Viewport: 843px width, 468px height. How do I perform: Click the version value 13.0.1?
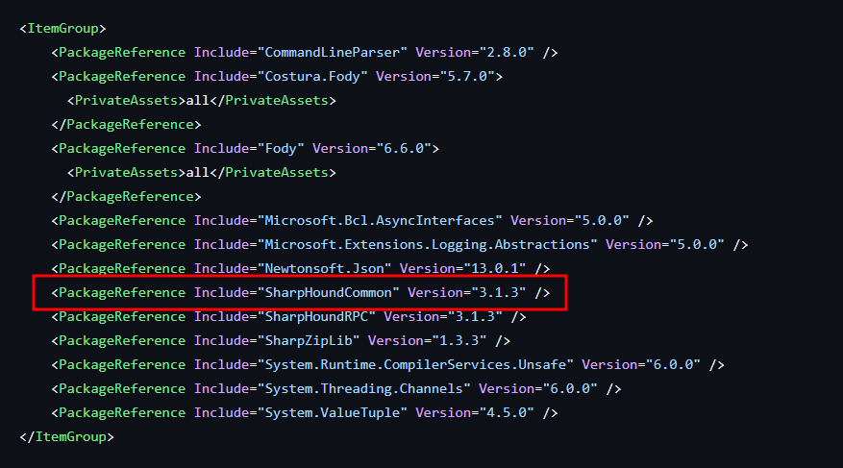(x=498, y=268)
